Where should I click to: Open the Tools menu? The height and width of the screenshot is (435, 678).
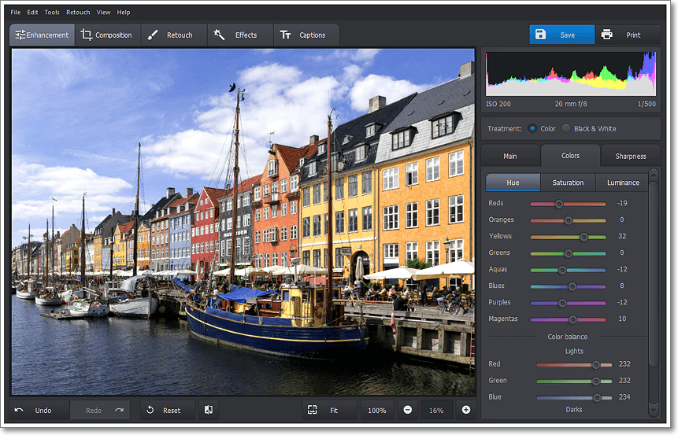tap(52, 13)
